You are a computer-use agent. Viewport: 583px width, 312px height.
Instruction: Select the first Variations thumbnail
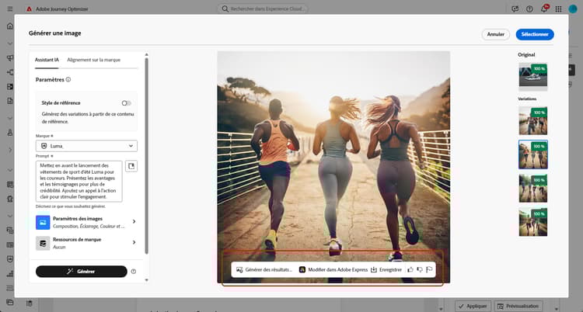[532, 120]
